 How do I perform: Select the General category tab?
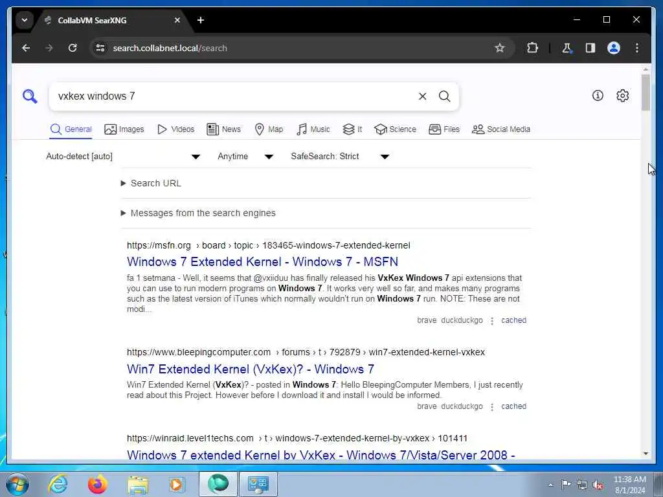(71, 129)
